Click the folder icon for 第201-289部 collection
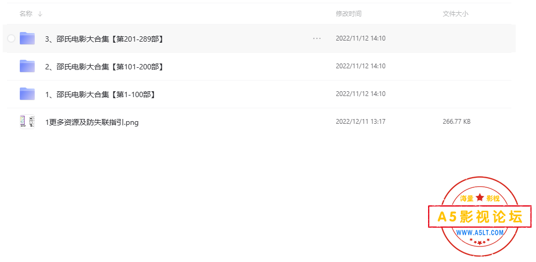 [x=27, y=38]
